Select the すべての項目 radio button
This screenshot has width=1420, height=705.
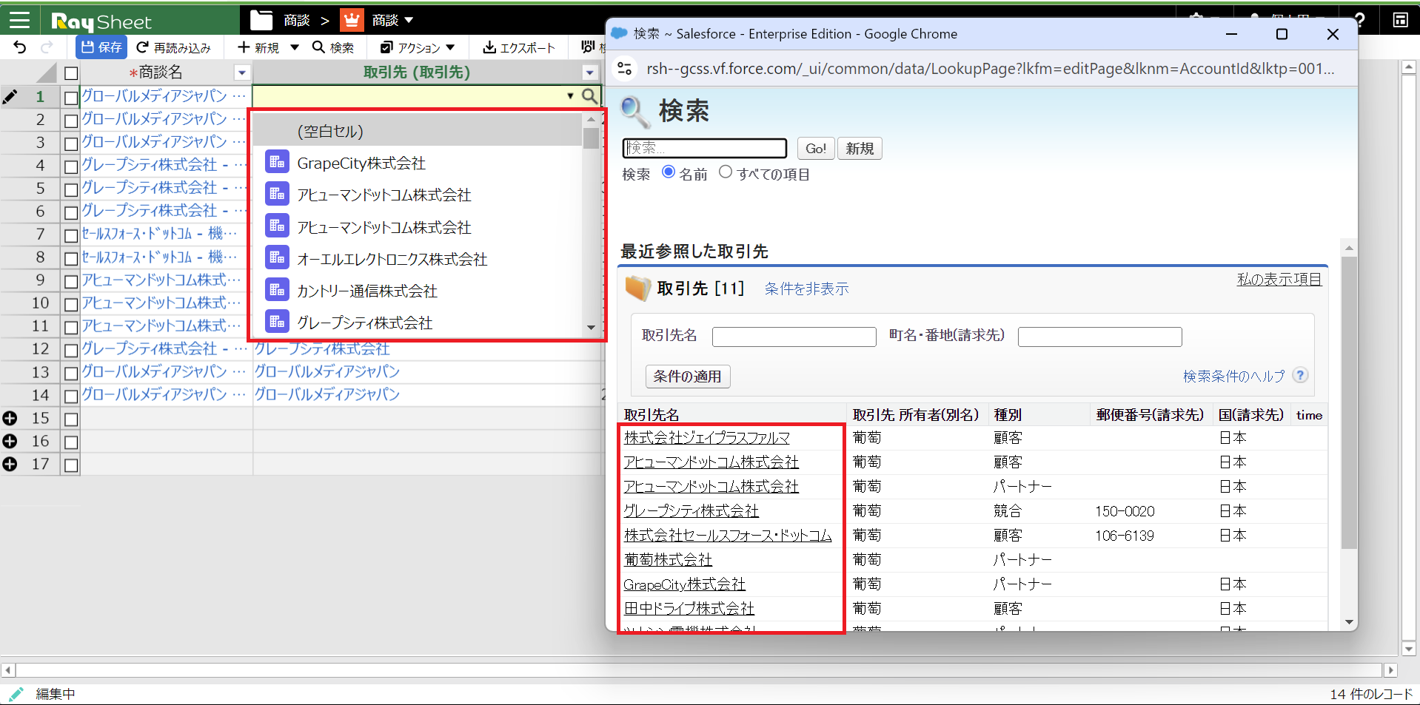[x=726, y=172]
